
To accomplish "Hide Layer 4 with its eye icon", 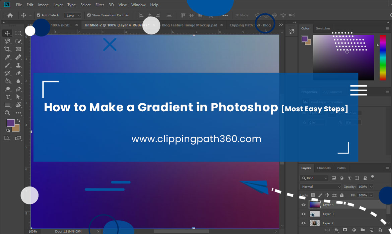I will (x=304, y=205).
